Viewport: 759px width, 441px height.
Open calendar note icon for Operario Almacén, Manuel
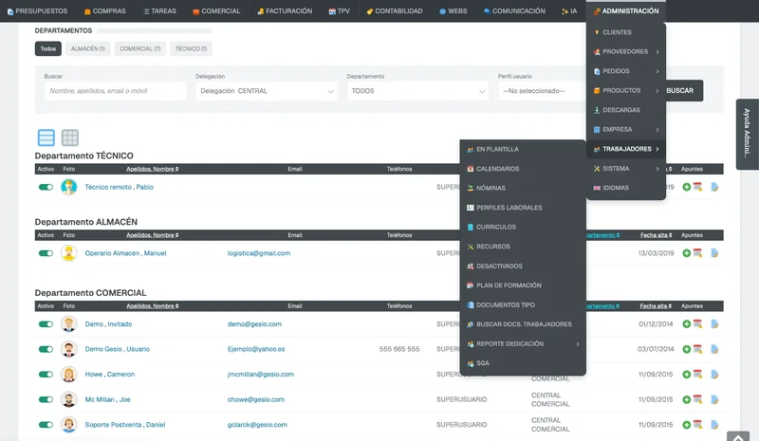point(697,252)
